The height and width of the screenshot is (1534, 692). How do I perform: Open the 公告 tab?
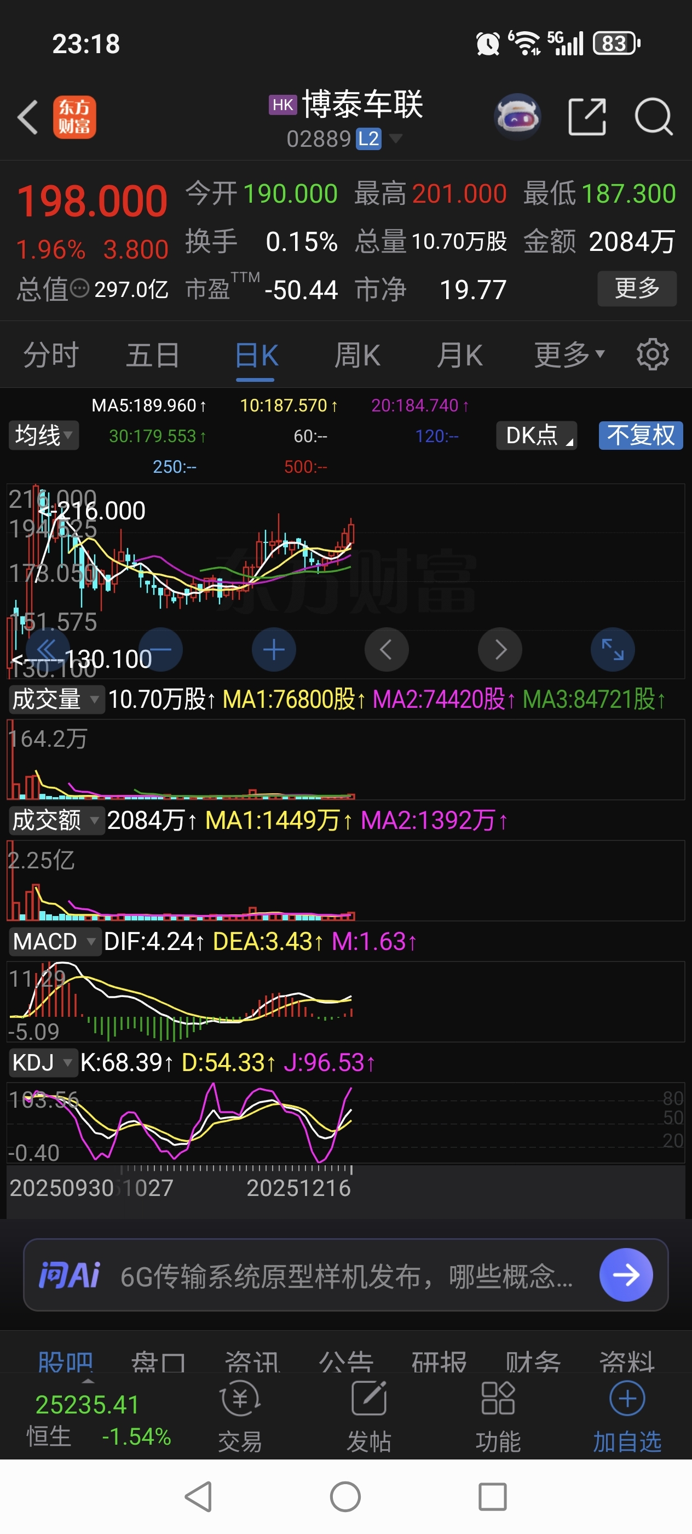point(345,1361)
